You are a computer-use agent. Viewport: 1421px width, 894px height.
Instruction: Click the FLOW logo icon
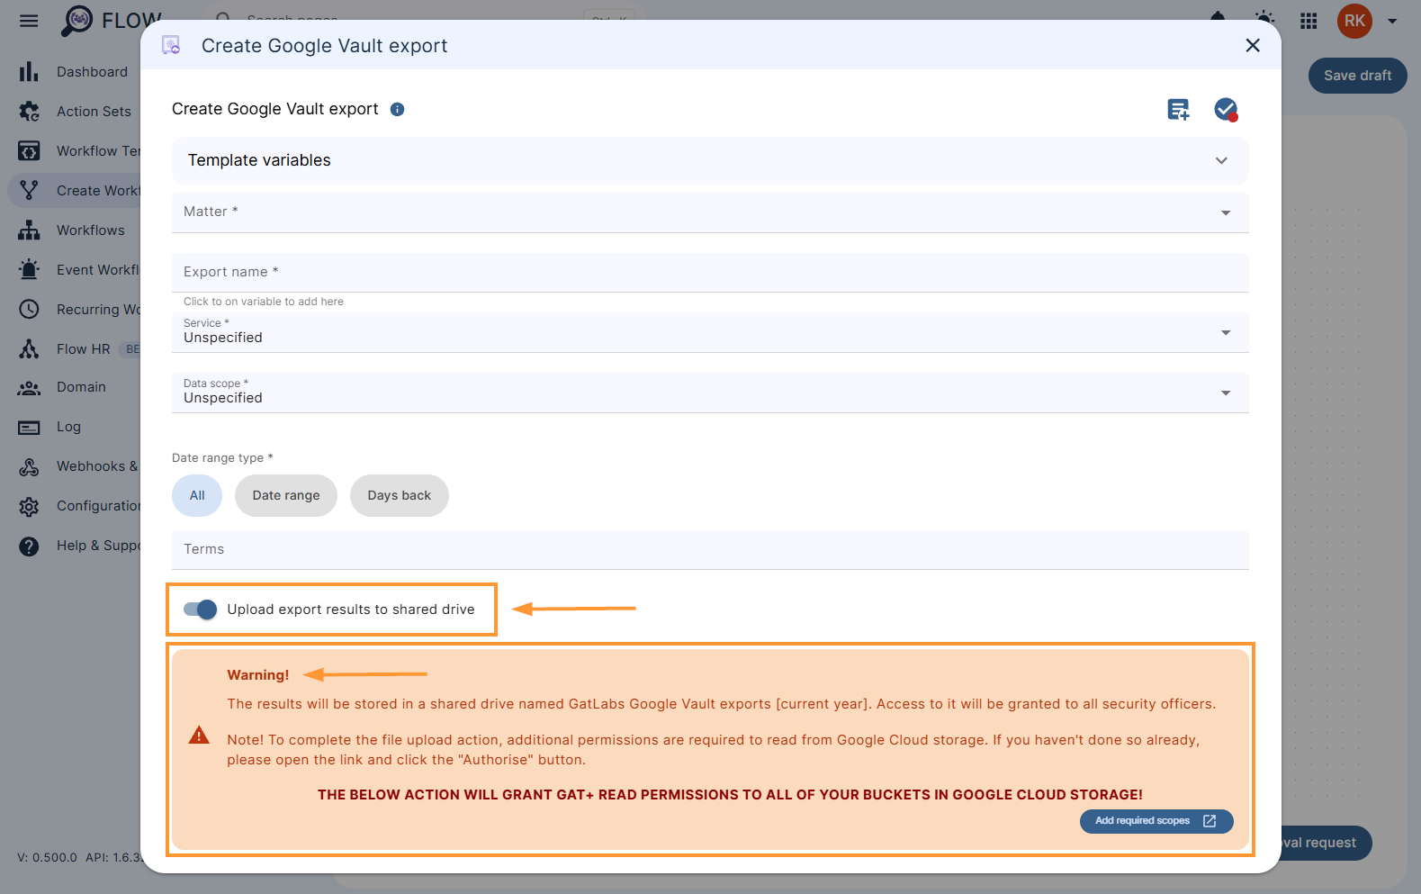(x=76, y=21)
